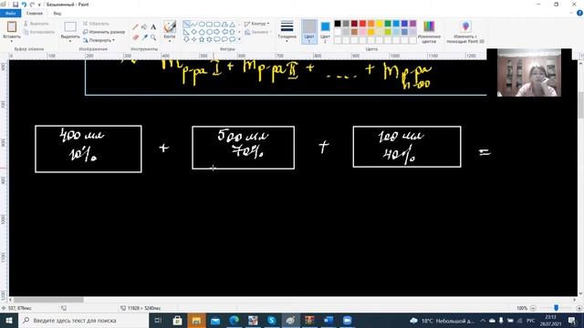Click zoom in plus button in status bar
584x328 pixels.
(579, 308)
